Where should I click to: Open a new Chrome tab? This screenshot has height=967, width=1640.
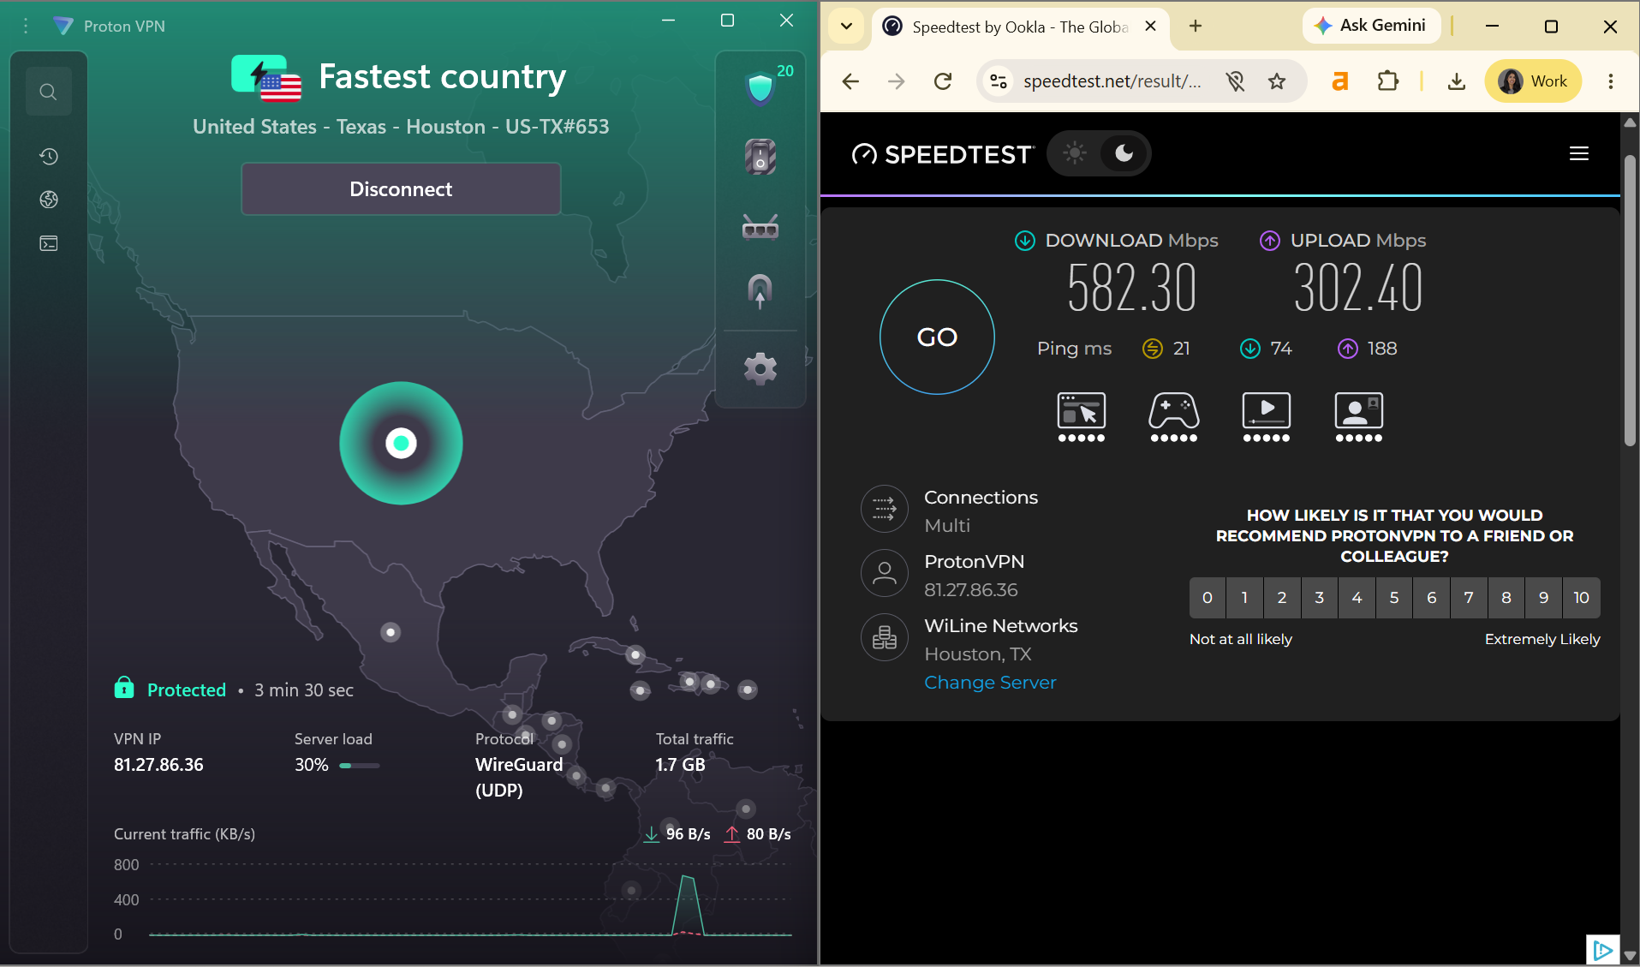1196,27
